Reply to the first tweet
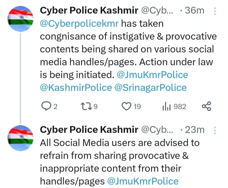 pyautogui.click(x=46, y=106)
